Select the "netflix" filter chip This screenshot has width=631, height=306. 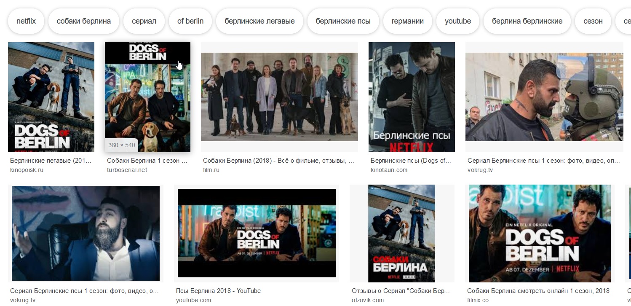[26, 21]
